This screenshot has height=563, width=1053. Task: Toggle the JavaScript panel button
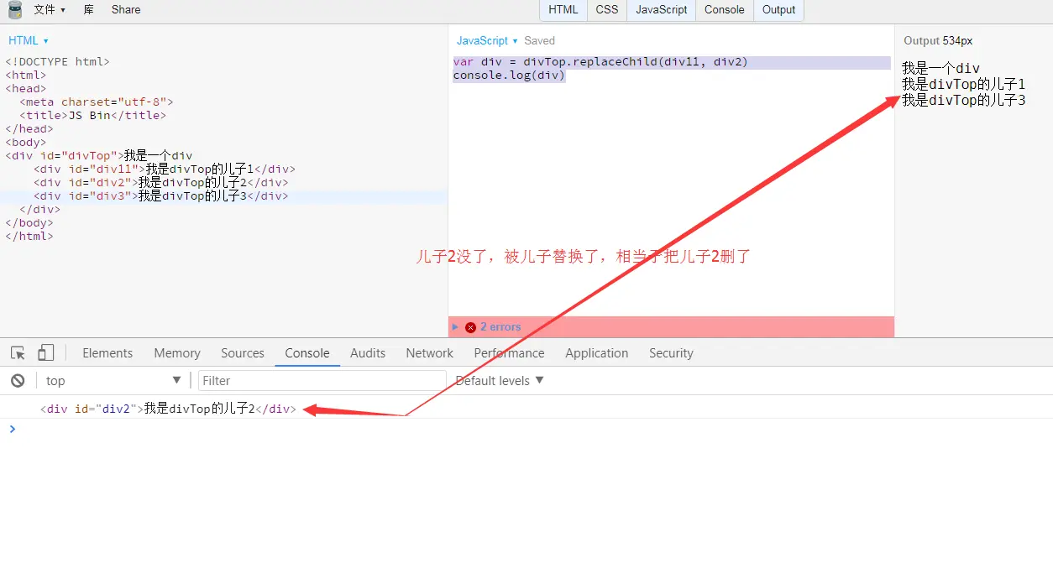pyautogui.click(x=662, y=10)
